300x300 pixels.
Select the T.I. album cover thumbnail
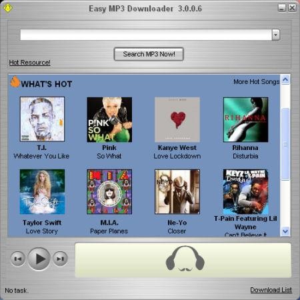[42, 119]
